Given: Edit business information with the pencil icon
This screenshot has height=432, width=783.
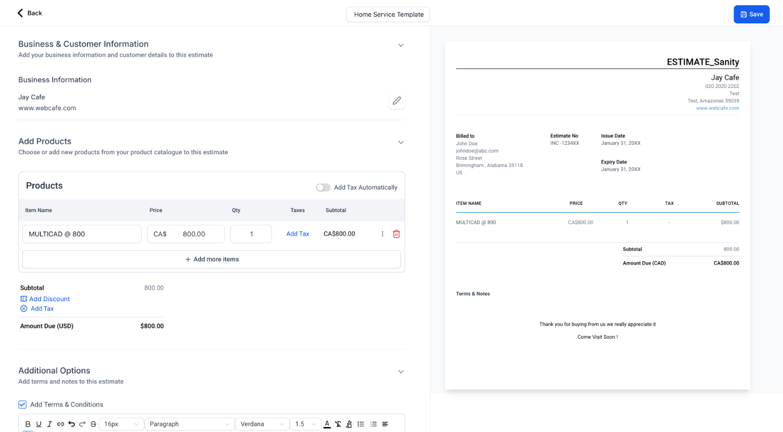Looking at the screenshot, I should pos(397,101).
